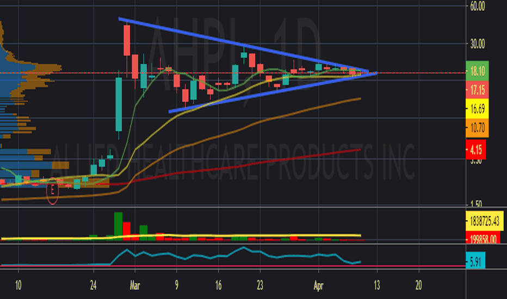Click the tall green breakout candle
This screenshot has height=299, width=507.
[x=119, y=104]
